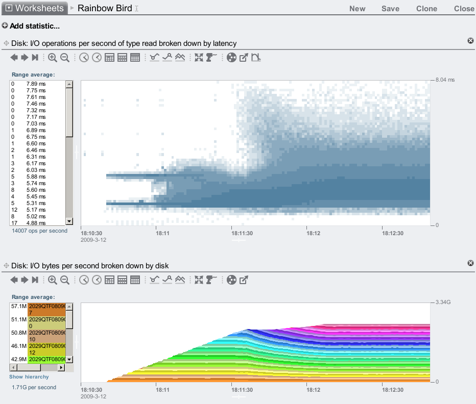476x404 pixels.
Task: Toggle the mountain chart view on the disk bytes graph
Action: click(x=180, y=280)
